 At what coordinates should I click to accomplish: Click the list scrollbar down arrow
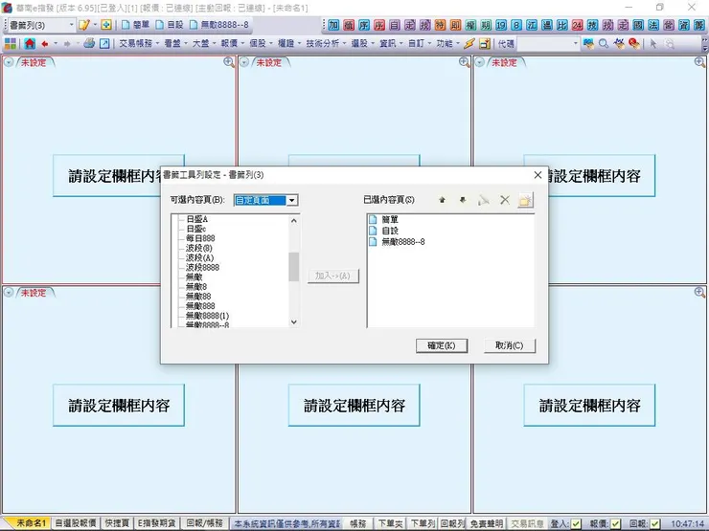(x=294, y=321)
